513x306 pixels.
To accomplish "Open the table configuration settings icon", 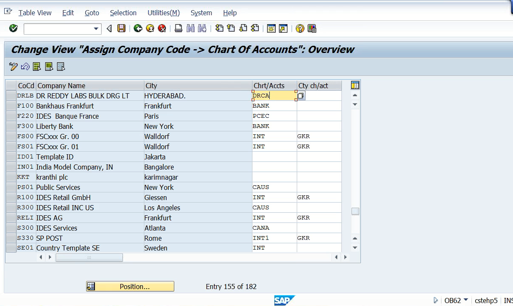I will click(x=355, y=85).
